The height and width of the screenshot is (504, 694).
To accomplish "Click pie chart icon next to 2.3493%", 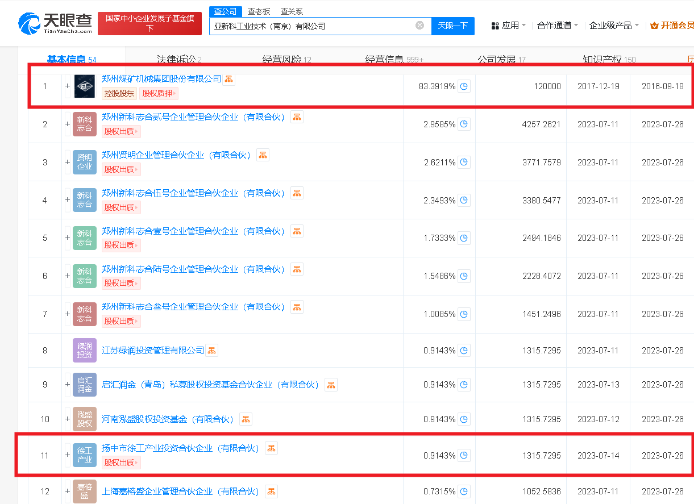I will [464, 200].
